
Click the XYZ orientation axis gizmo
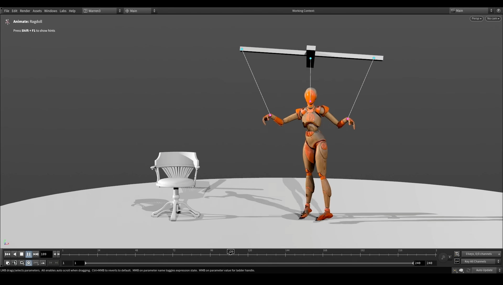pyautogui.click(x=6, y=243)
